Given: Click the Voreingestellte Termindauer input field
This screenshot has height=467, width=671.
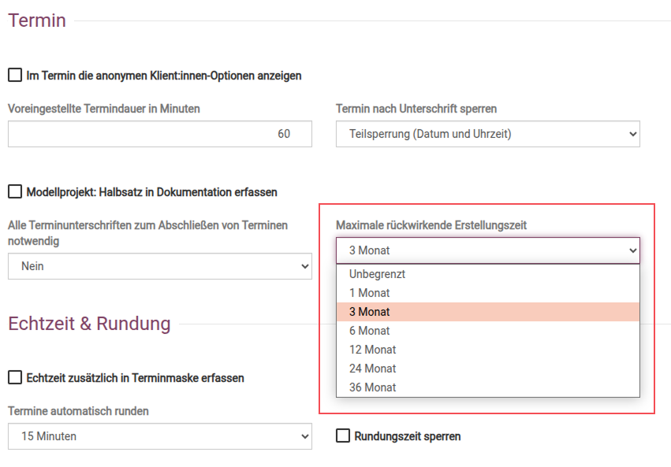Looking at the screenshot, I should (x=159, y=134).
